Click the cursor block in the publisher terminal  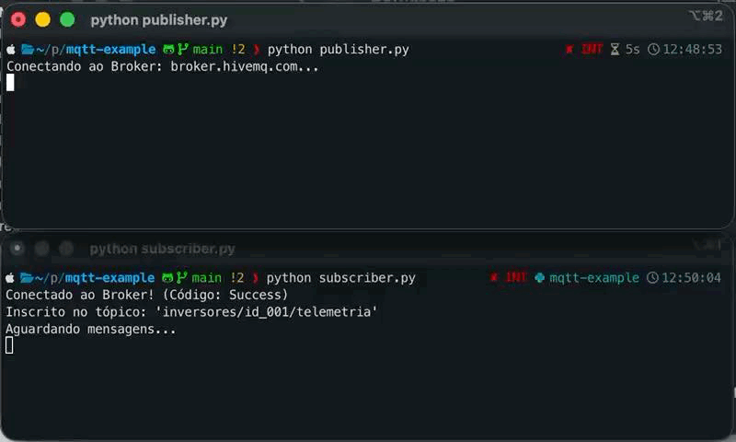point(10,82)
